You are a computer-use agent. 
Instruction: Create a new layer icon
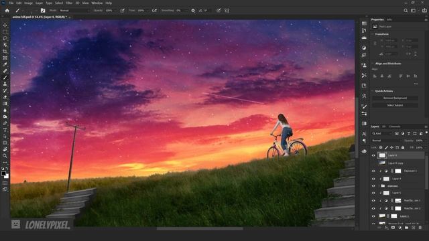tap(413, 228)
